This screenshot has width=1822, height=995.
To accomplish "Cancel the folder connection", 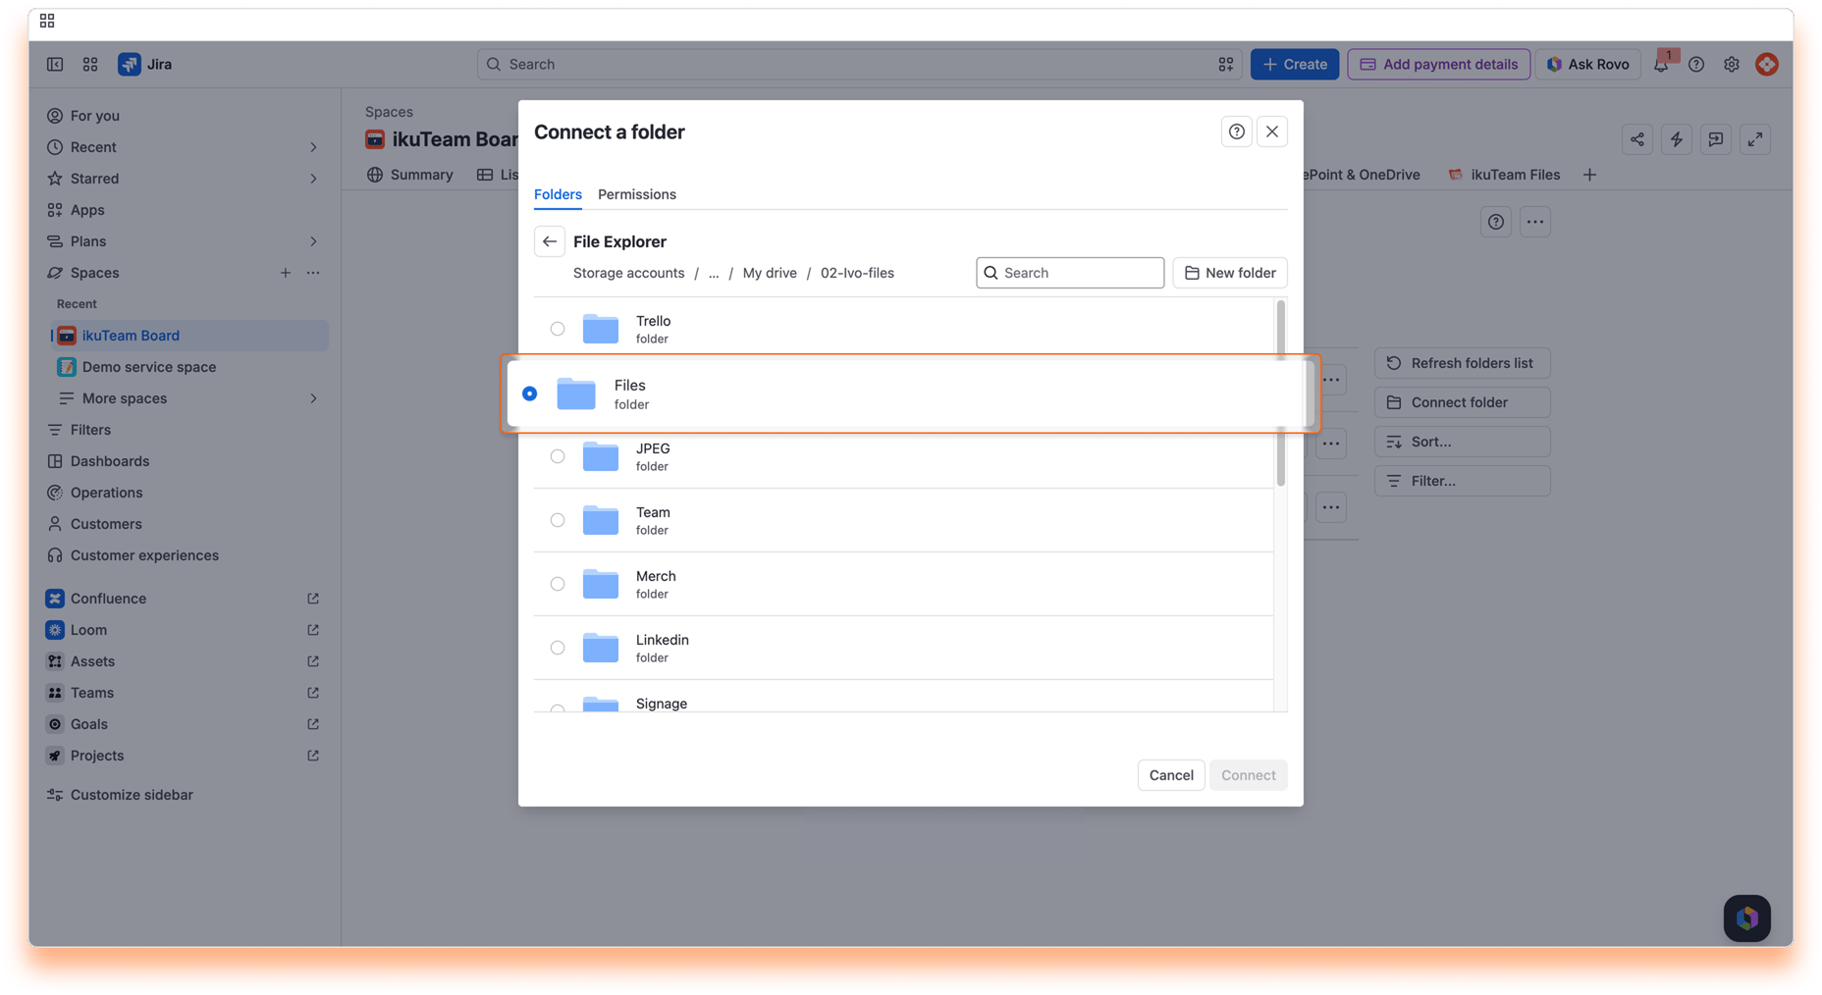I will coord(1171,775).
